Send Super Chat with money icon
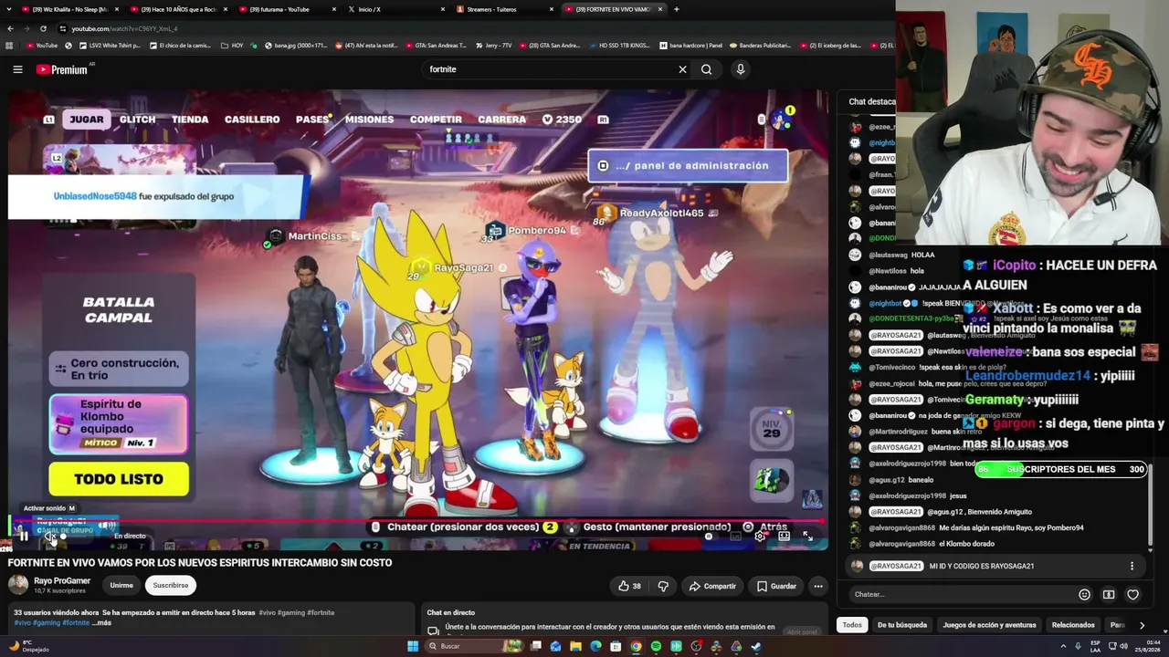Screen dimensions: 1169x657 coord(1109,594)
